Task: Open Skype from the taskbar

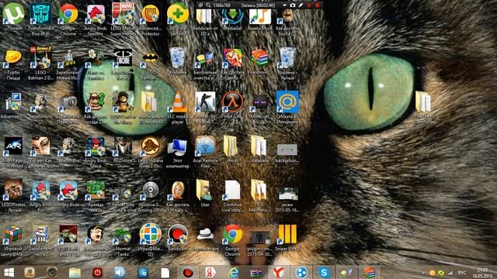Action: (x=324, y=272)
